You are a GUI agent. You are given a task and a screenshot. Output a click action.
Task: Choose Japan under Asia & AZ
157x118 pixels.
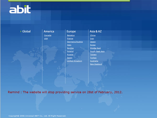pyautogui.click(x=93, y=42)
